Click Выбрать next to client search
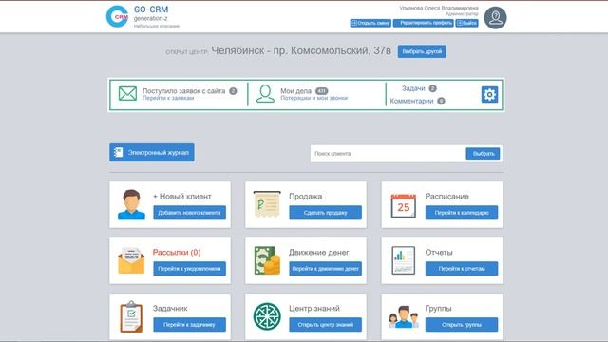 click(483, 154)
